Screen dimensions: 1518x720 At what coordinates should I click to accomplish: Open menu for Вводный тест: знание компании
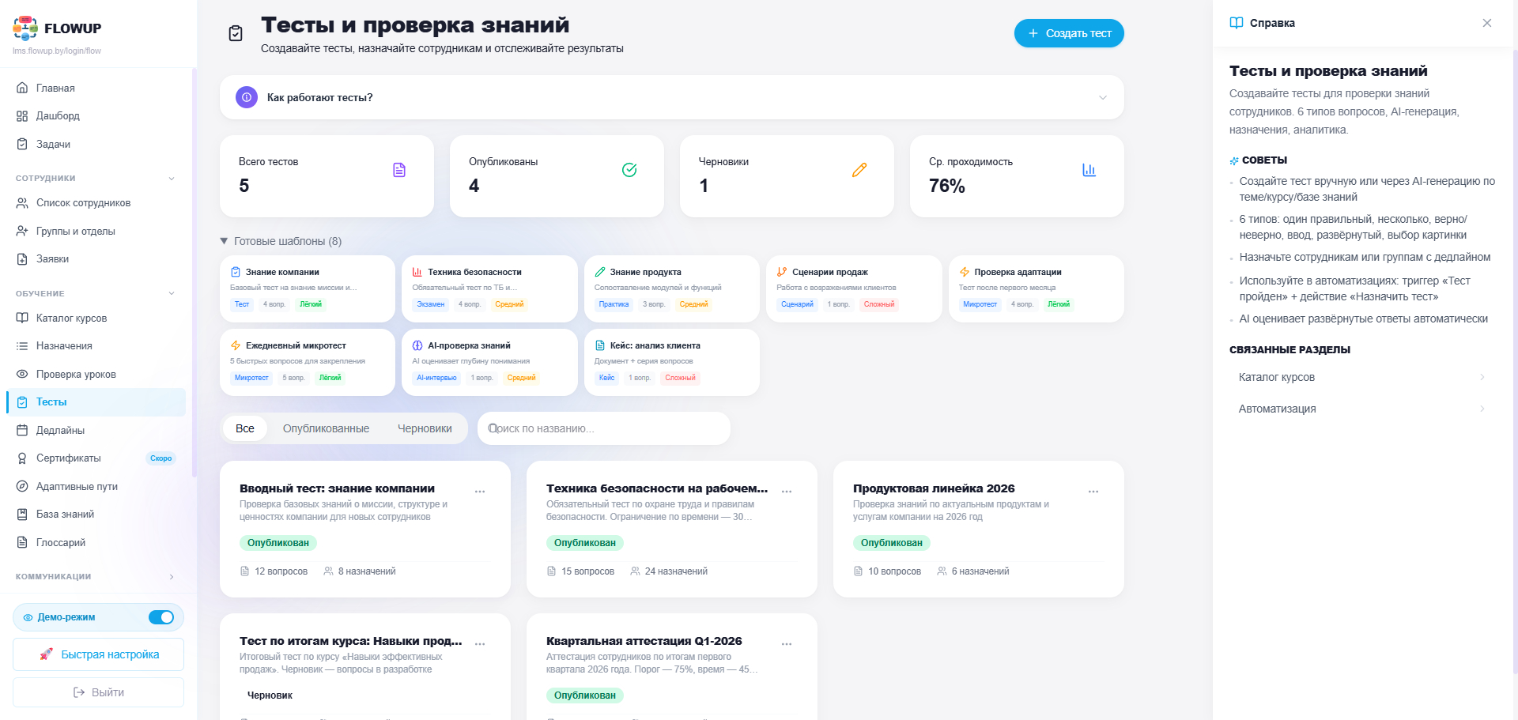click(x=480, y=492)
